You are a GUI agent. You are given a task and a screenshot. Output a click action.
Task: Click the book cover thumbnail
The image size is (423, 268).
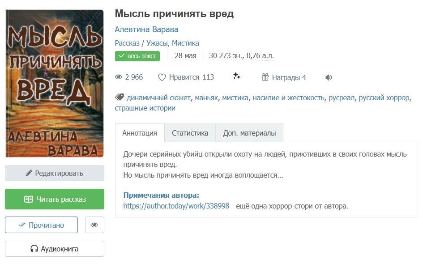[x=55, y=83]
